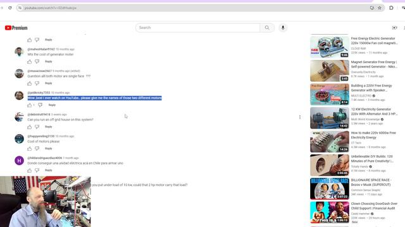The image size is (405, 227).
Task: Like the highlighted 'Wow ,best I ever watch' comment
Action: pos(30,105)
